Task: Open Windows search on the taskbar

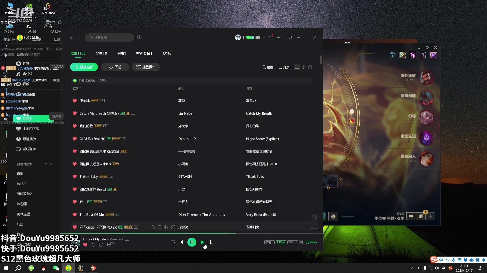Action: [x=18, y=268]
